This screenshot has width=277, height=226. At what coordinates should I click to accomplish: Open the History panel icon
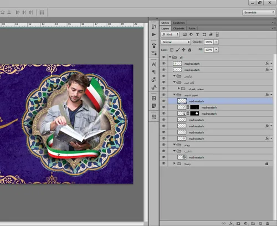click(154, 27)
